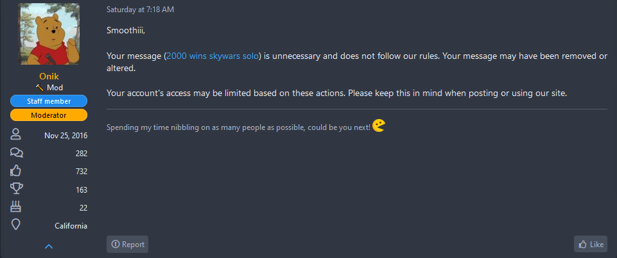Viewport: 617px width, 258px height.
Task: Like Onik's post
Action: point(591,245)
